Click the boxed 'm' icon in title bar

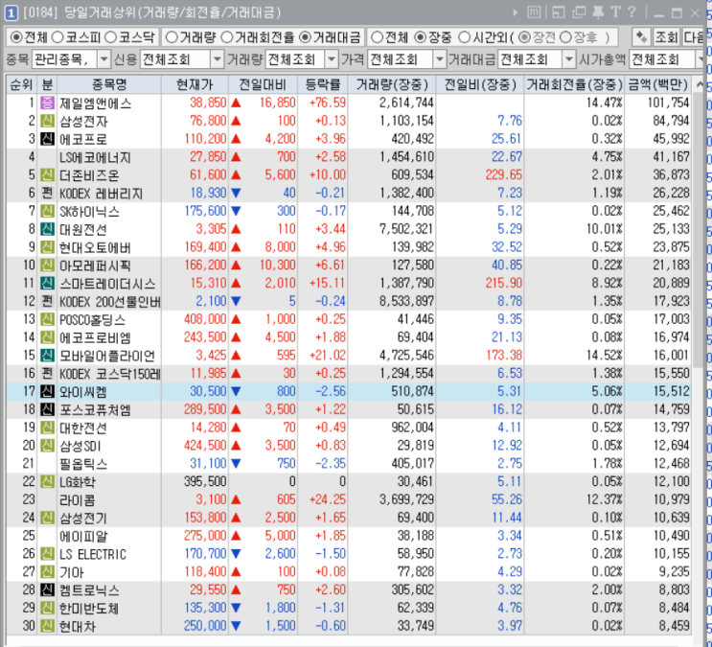click(x=534, y=12)
